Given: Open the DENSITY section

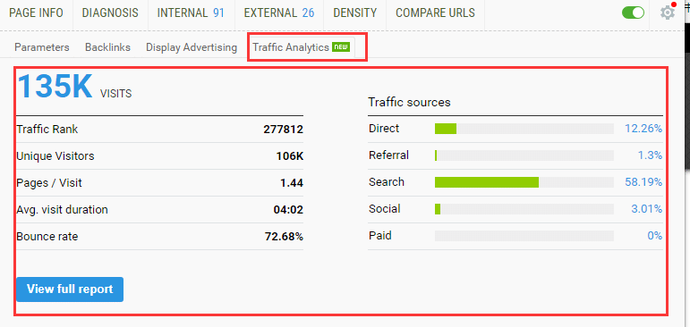Looking at the screenshot, I should [x=355, y=13].
